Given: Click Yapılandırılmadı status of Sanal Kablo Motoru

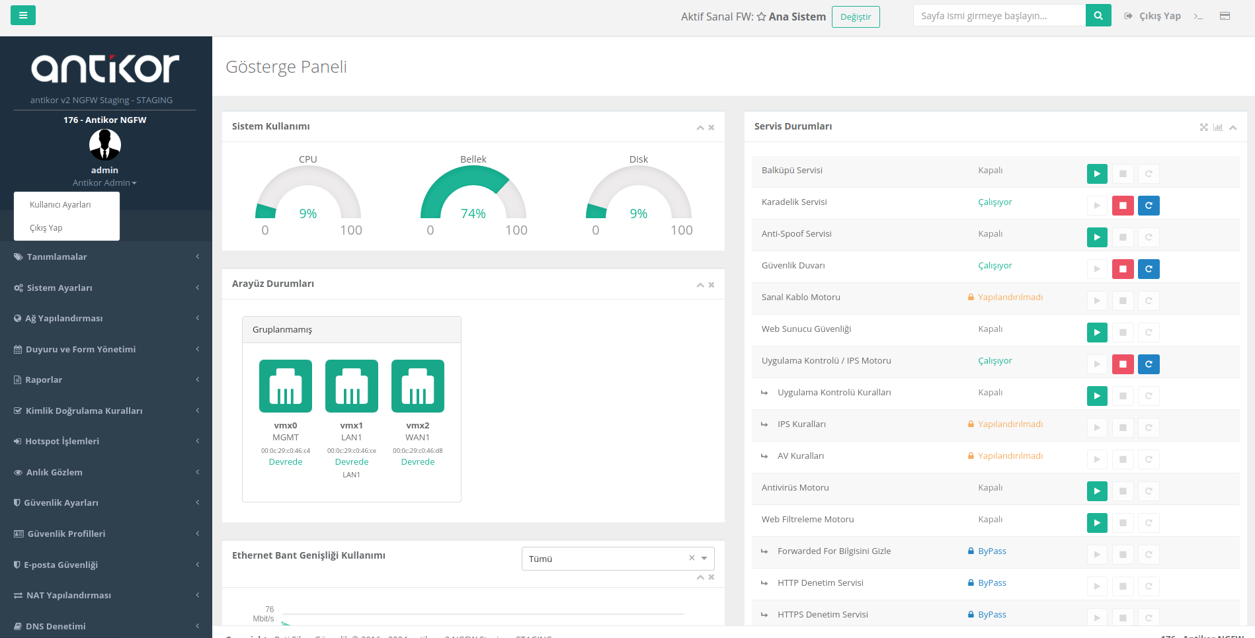Looking at the screenshot, I should [x=1006, y=297].
